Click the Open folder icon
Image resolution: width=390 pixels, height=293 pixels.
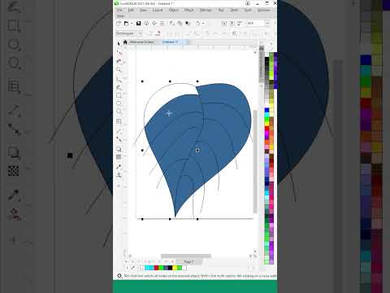point(126,24)
